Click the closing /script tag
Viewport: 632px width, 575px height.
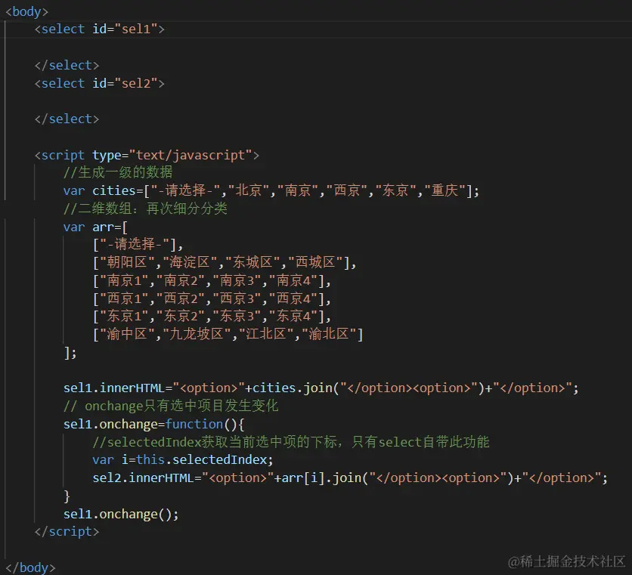(x=67, y=531)
